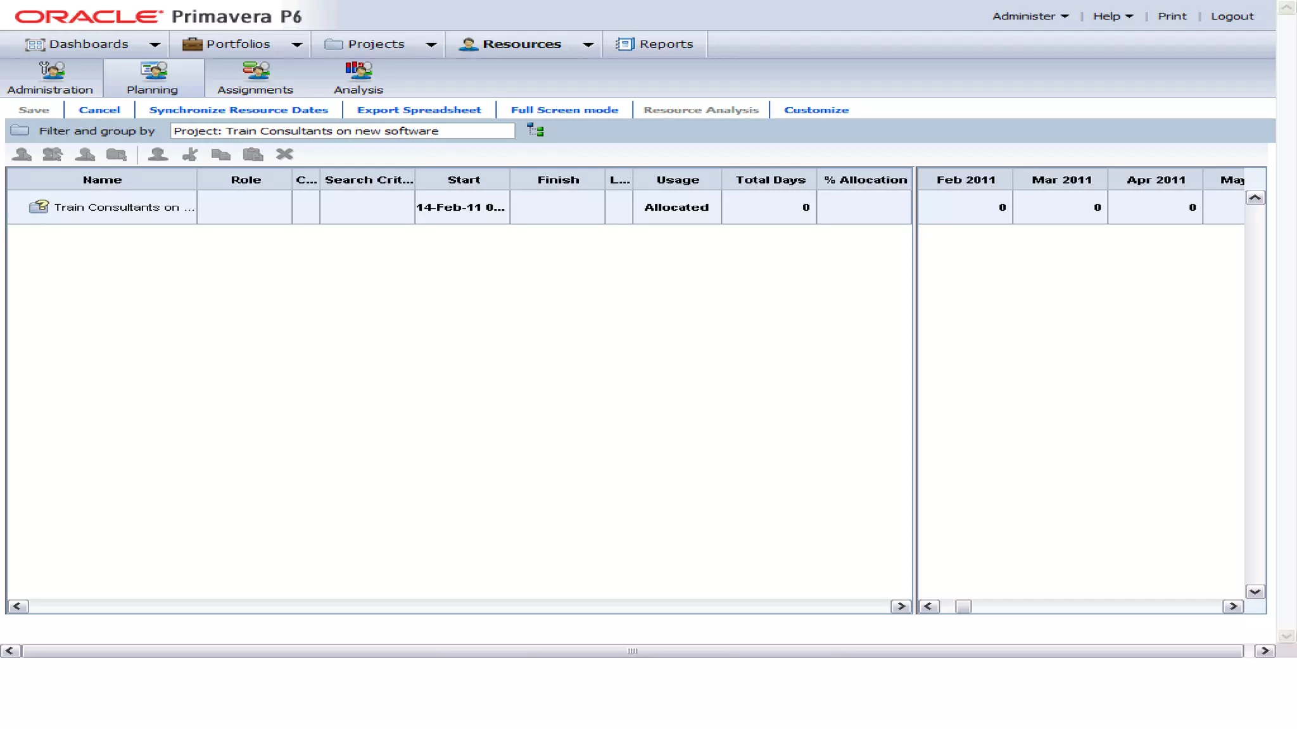Click the Save link

click(34, 110)
